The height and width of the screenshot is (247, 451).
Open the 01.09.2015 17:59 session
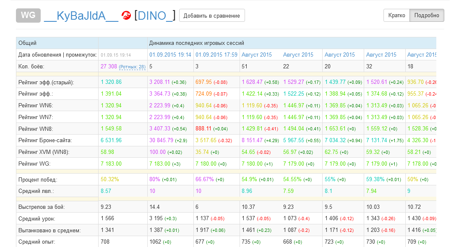pyautogui.click(x=216, y=55)
